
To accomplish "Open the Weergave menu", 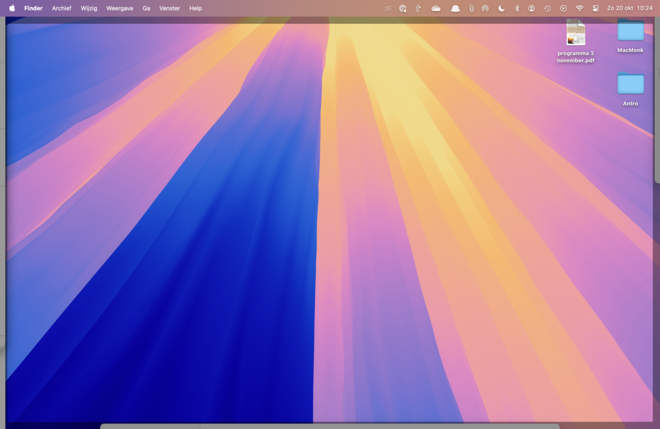I will pos(120,8).
